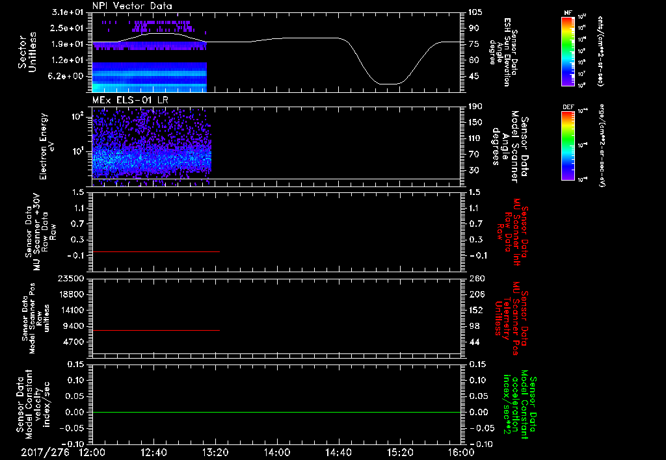This screenshot has height=460, width=666.
Task: Click the 23500 scanner position tick
Action: click(70, 279)
